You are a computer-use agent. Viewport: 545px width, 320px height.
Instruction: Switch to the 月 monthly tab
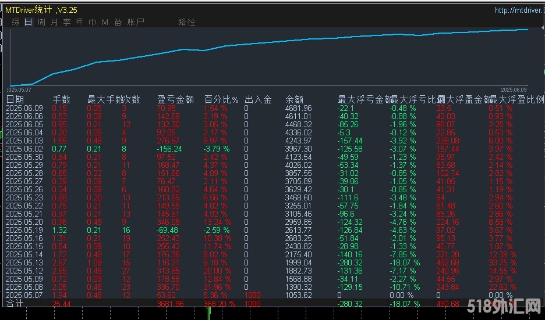coord(54,22)
